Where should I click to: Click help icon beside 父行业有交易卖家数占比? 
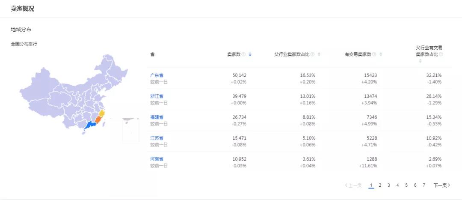[x=441, y=54]
